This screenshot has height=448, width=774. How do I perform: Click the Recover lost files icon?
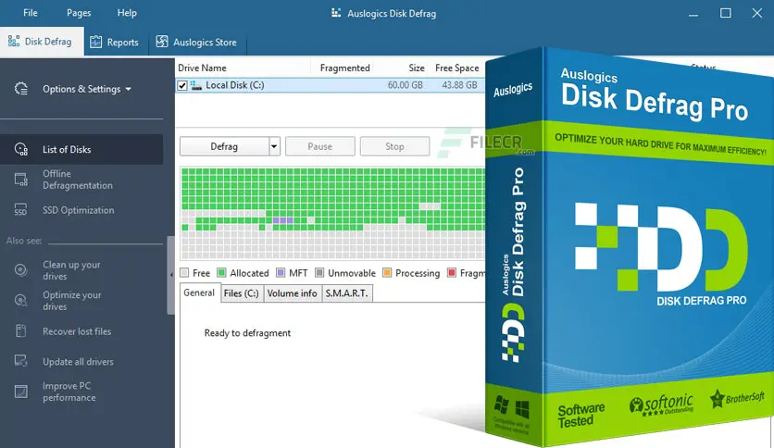tap(21, 331)
